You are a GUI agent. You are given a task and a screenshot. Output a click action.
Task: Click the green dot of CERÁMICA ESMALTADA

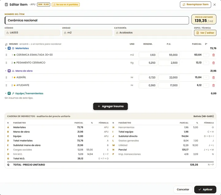[15, 55]
